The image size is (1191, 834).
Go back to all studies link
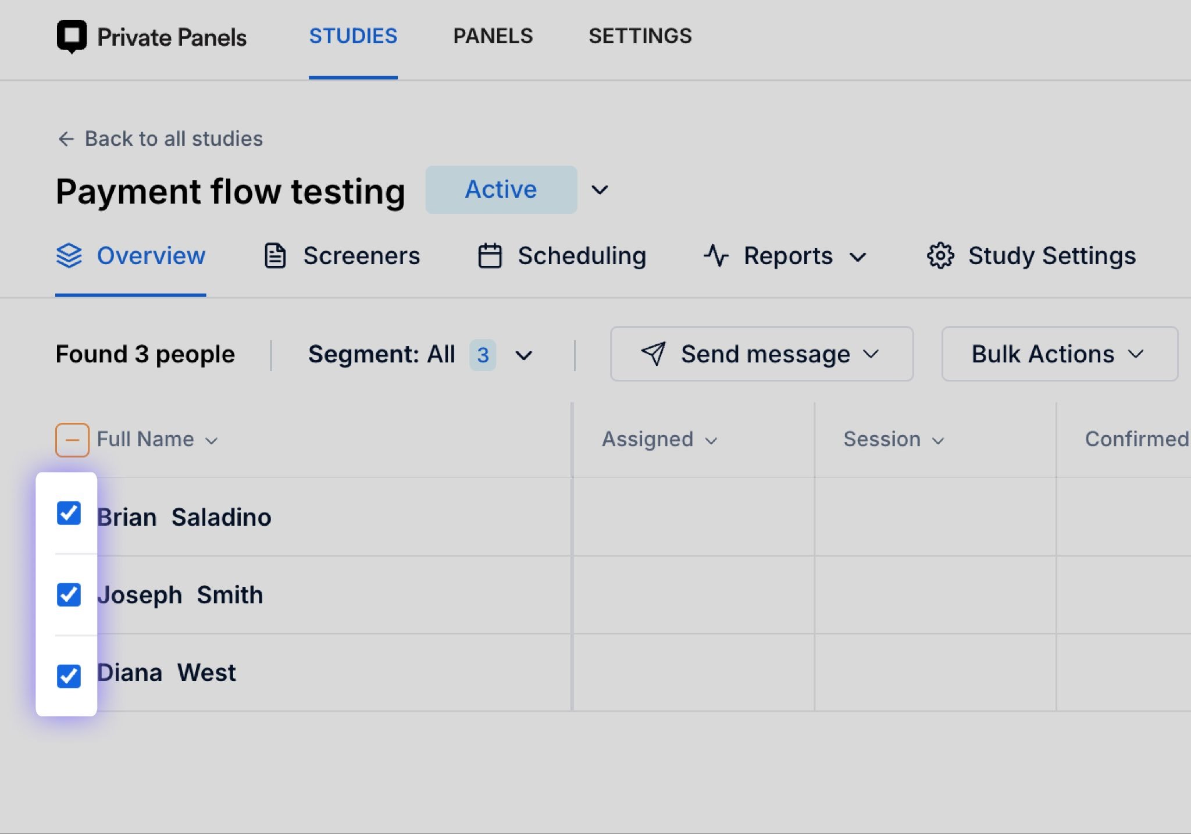[x=173, y=139]
